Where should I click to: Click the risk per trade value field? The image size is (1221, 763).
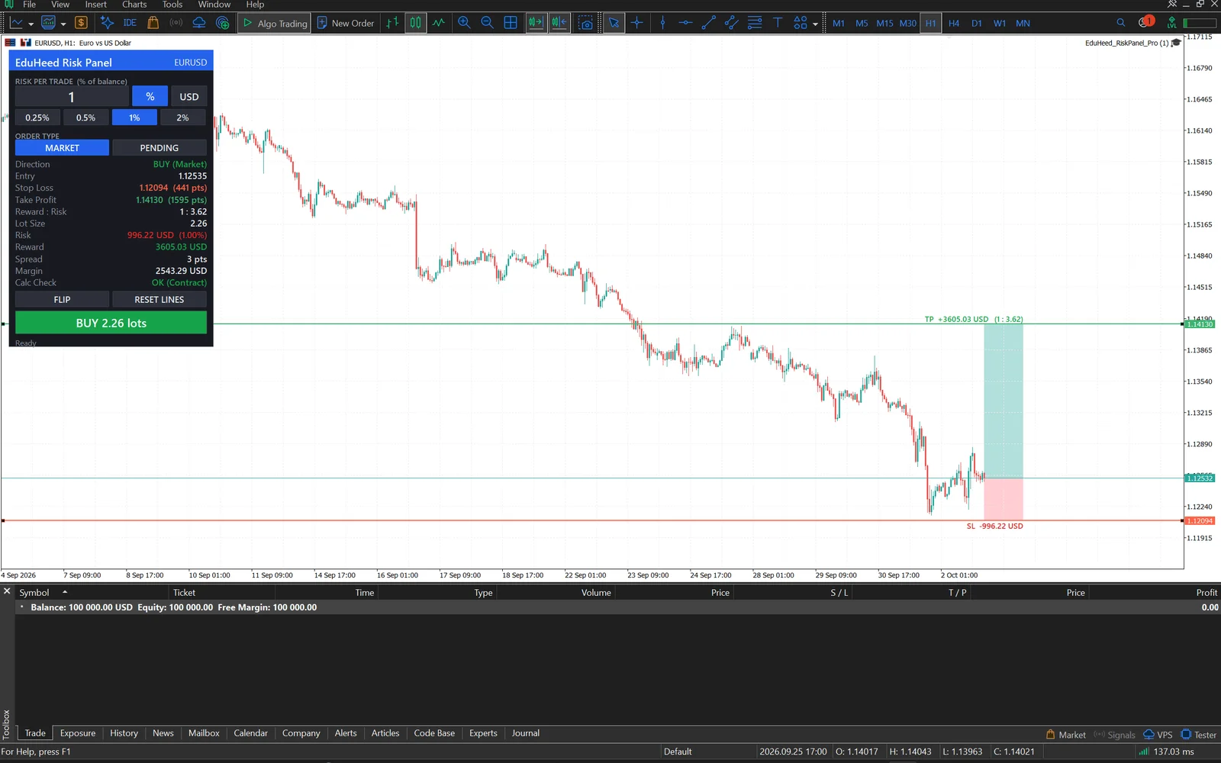72,97
